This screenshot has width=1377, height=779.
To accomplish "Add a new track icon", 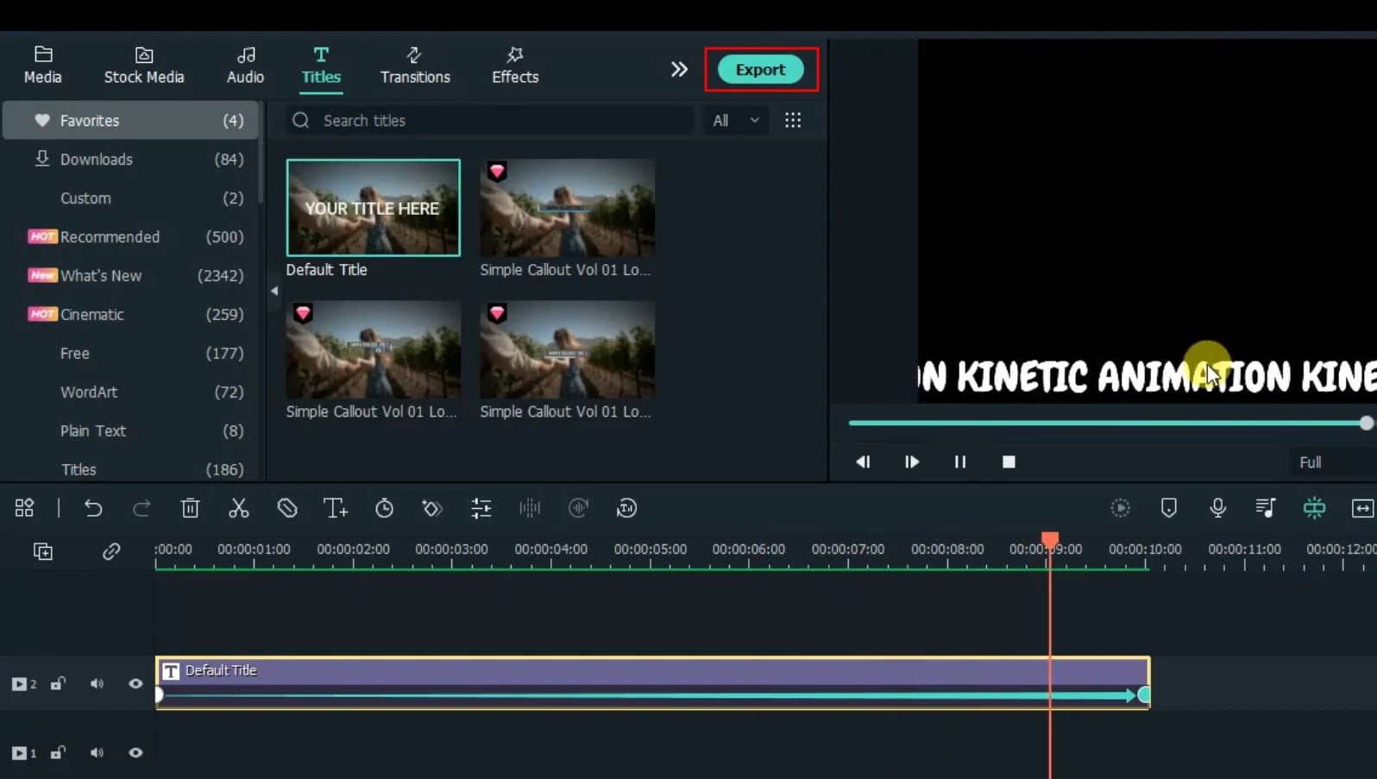I will pyautogui.click(x=43, y=551).
